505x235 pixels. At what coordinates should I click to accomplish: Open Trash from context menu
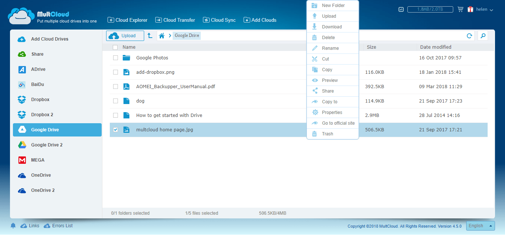tap(333, 134)
